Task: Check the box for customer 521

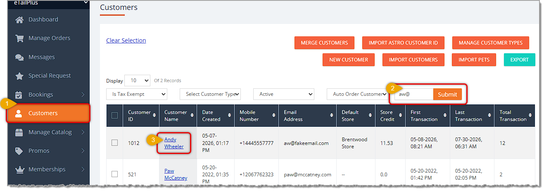Action: [x=115, y=174]
